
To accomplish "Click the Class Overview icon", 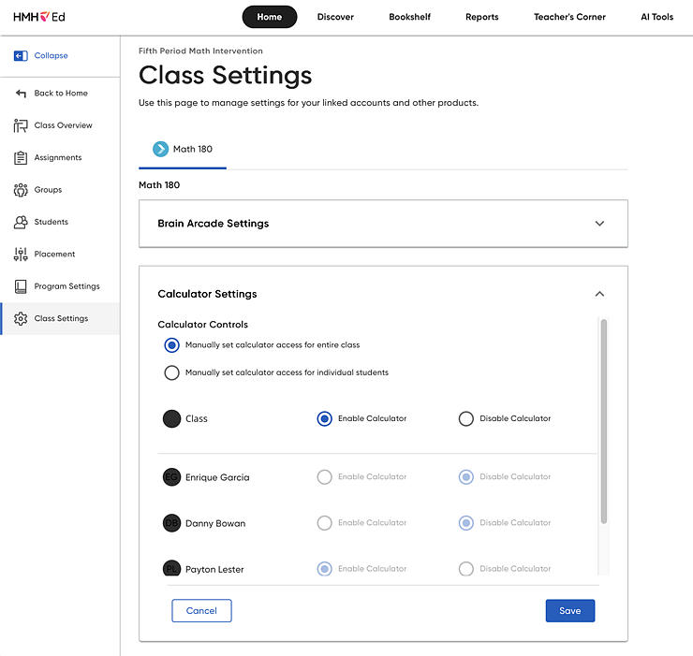I will (x=21, y=125).
